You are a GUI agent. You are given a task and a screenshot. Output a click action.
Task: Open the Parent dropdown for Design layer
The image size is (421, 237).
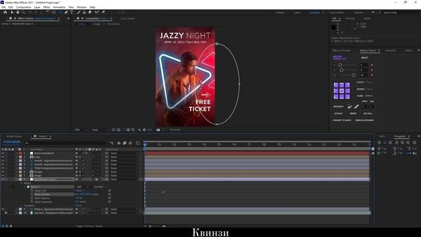point(124,172)
